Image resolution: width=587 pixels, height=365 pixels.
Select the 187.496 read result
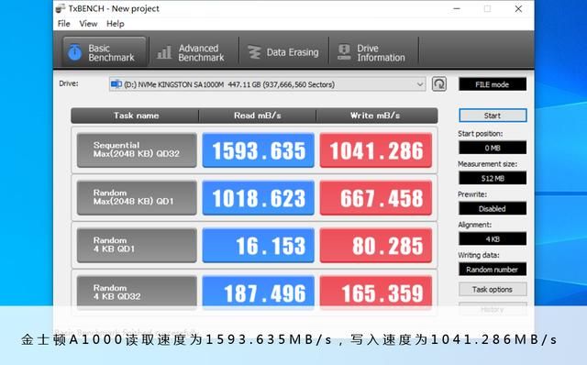pos(259,293)
